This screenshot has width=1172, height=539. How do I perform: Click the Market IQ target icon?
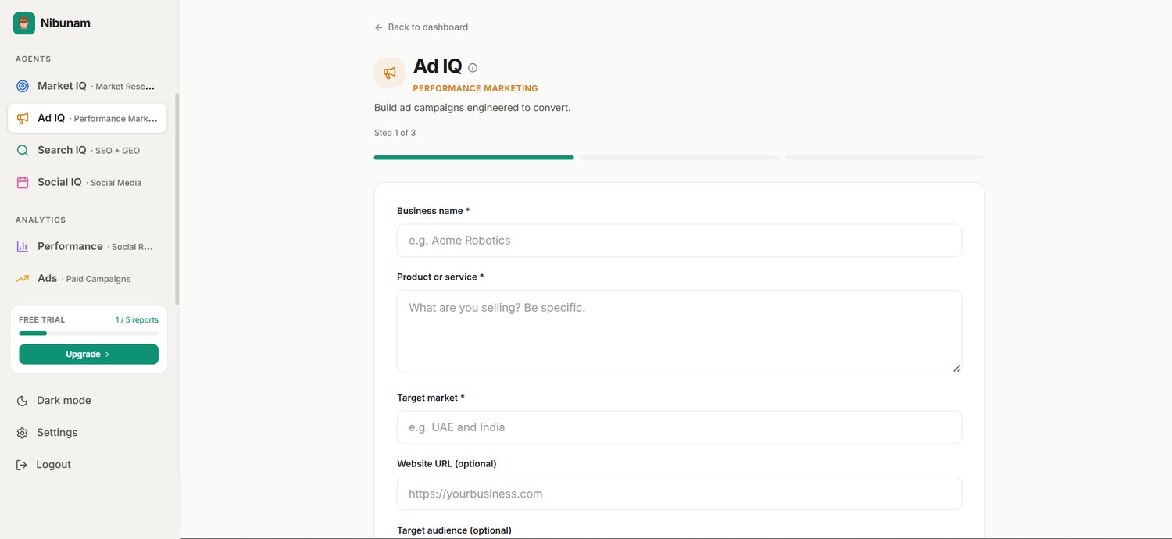click(x=23, y=86)
